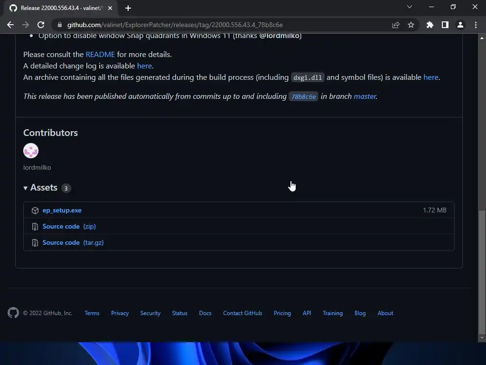Open the Status footer link

(x=180, y=313)
